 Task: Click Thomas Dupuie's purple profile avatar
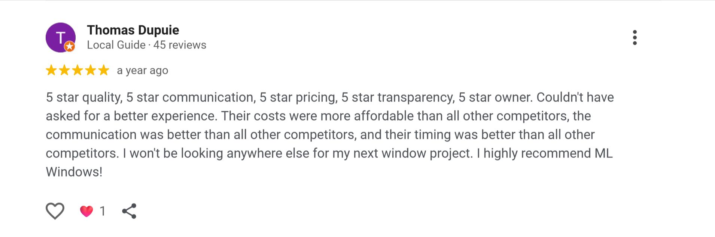[60, 37]
